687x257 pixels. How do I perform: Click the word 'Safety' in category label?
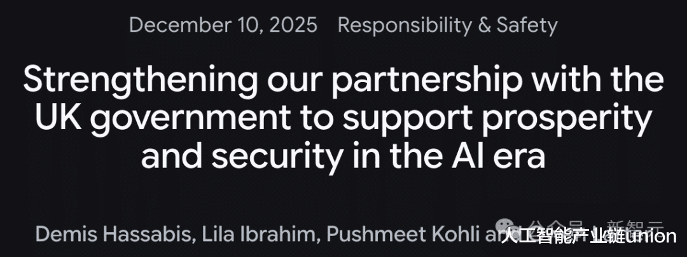tap(527, 25)
